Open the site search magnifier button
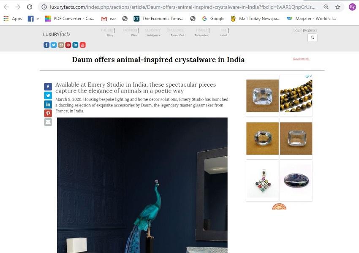 coord(312,38)
